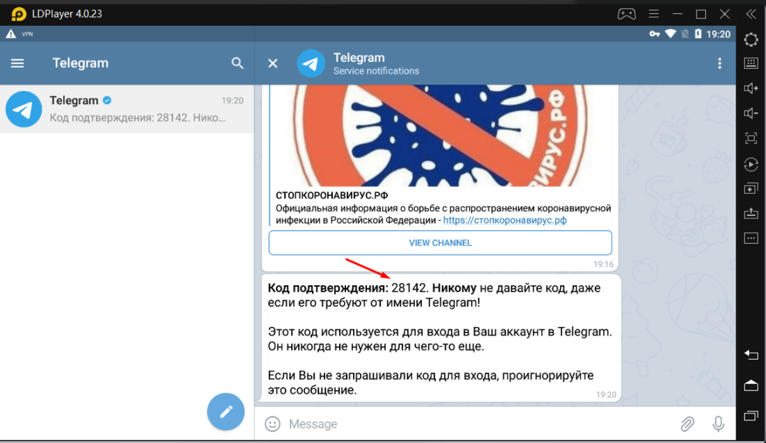Open the chat's three-dot options menu
This screenshot has height=443, width=766.
(719, 63)
